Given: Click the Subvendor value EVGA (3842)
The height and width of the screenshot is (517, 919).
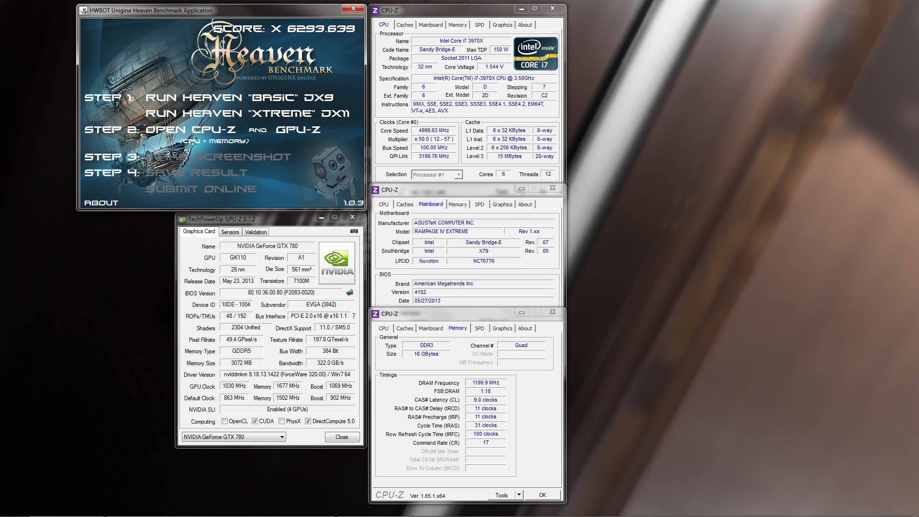Looking at the screenshot, I should coord(321,304).
